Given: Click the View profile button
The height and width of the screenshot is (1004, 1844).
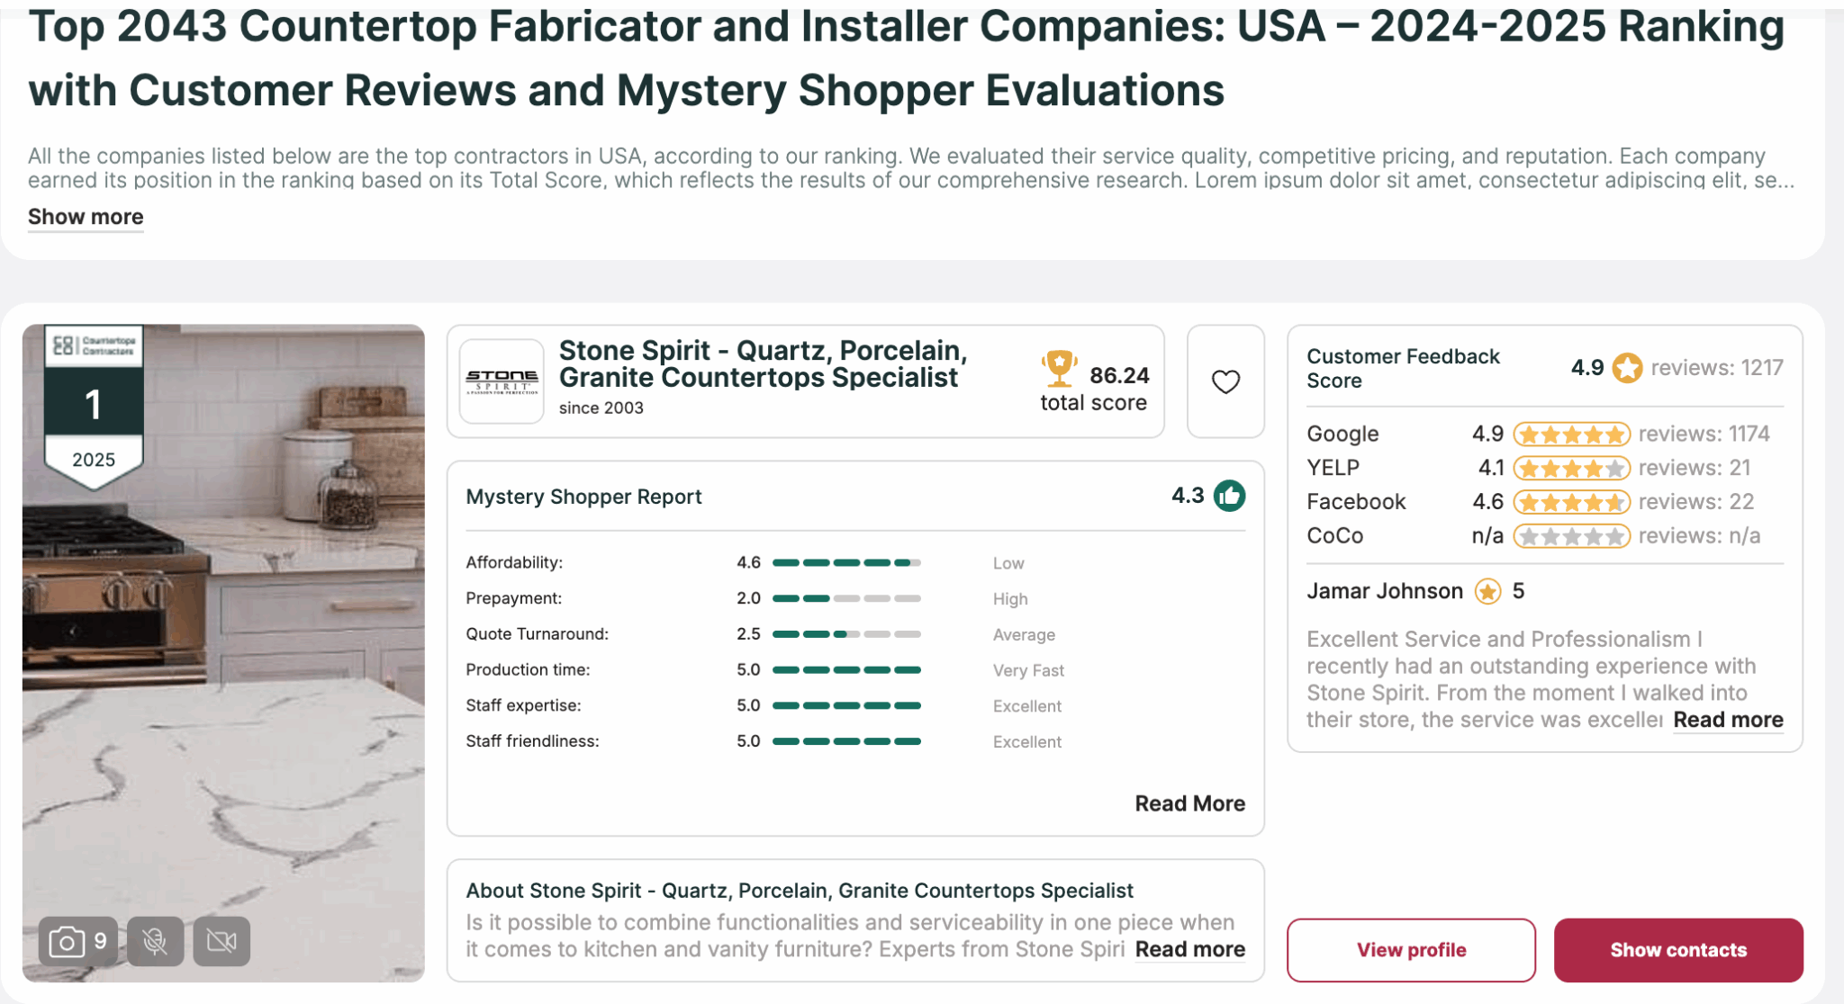Looking at the screenshot, I should (x=1411, y=950).
